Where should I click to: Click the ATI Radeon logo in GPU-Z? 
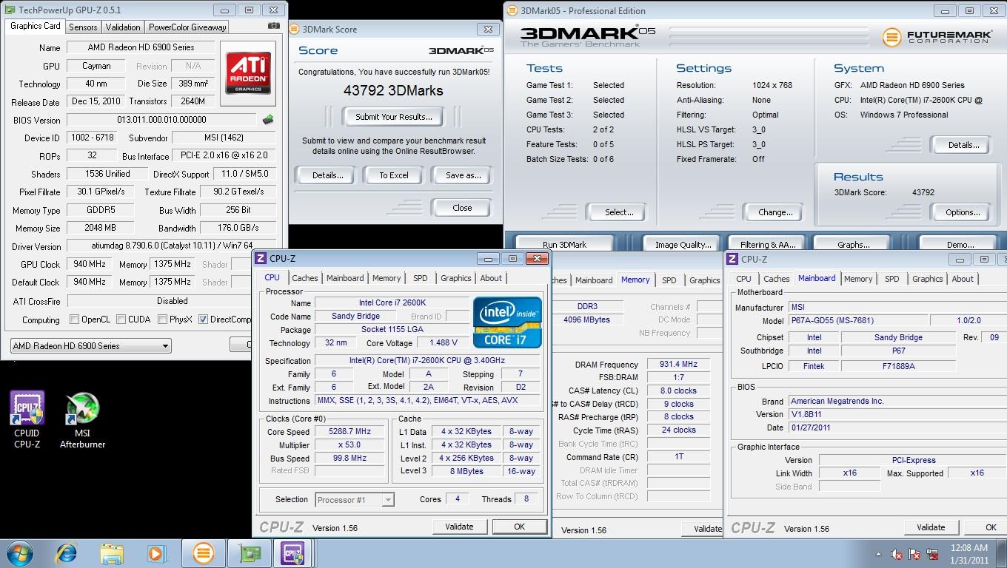coord(249,72)
